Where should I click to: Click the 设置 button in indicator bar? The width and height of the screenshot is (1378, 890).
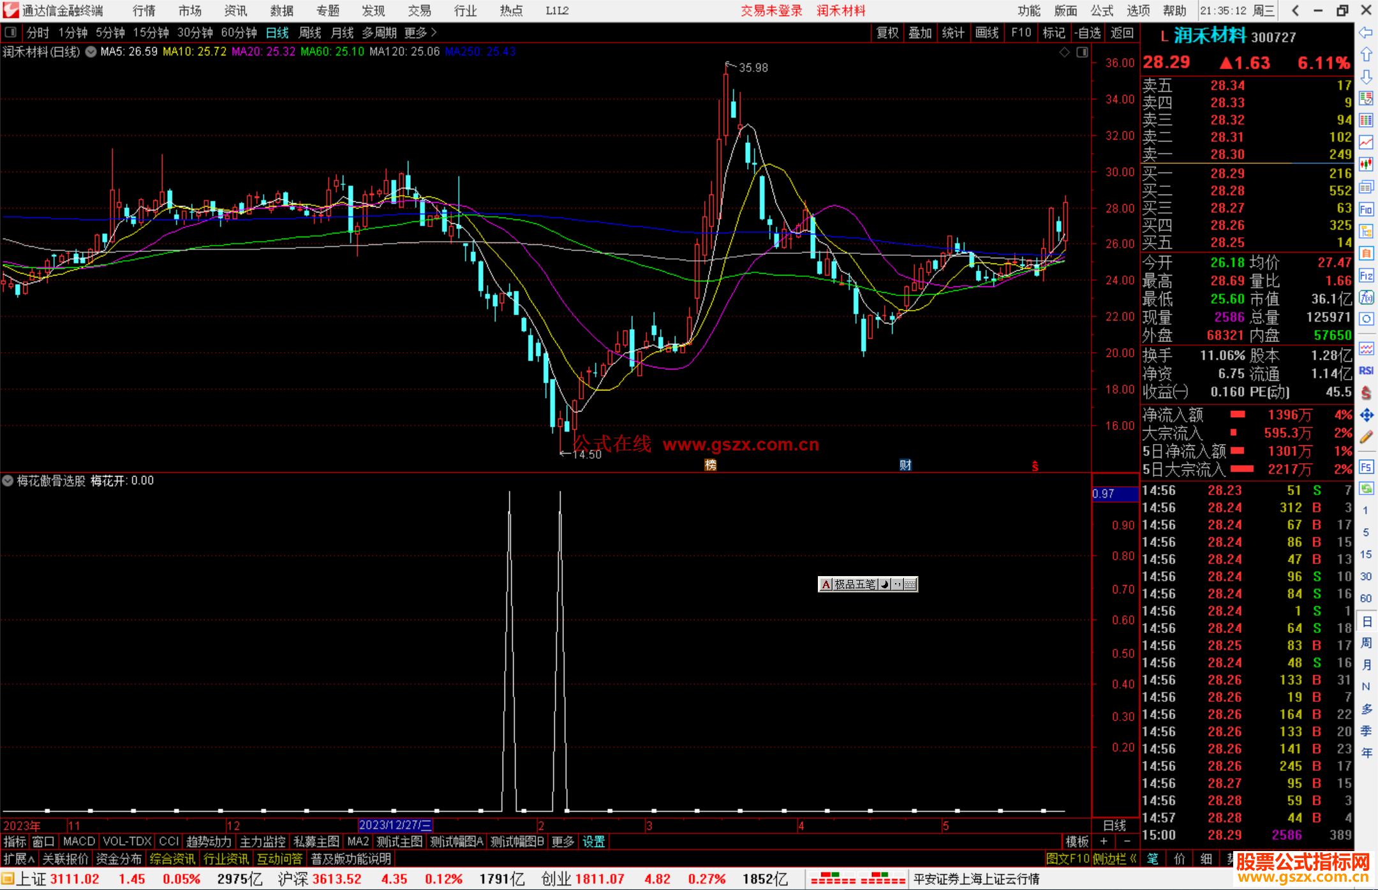coord(593,842)
